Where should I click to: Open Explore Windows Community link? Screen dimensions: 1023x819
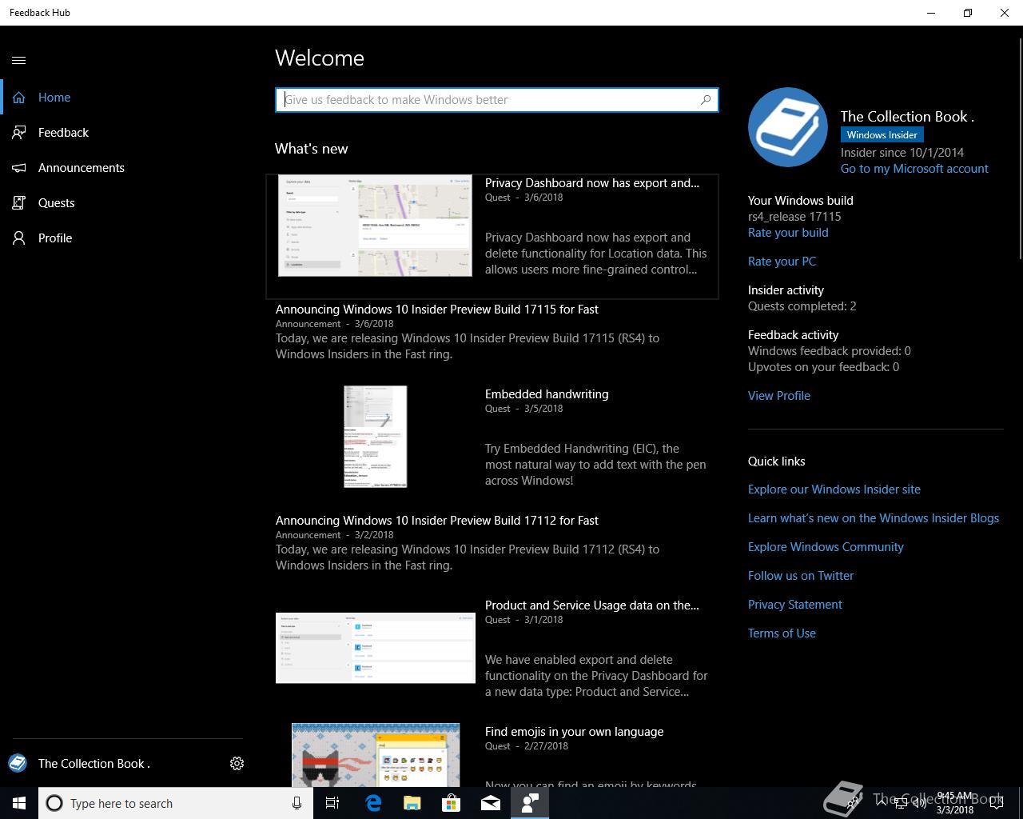pyautogui.click(x=826, y=547)
